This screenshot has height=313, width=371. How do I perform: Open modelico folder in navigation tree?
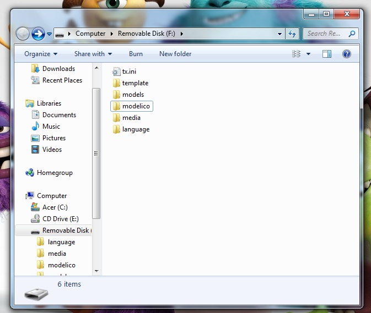point(62,265)
